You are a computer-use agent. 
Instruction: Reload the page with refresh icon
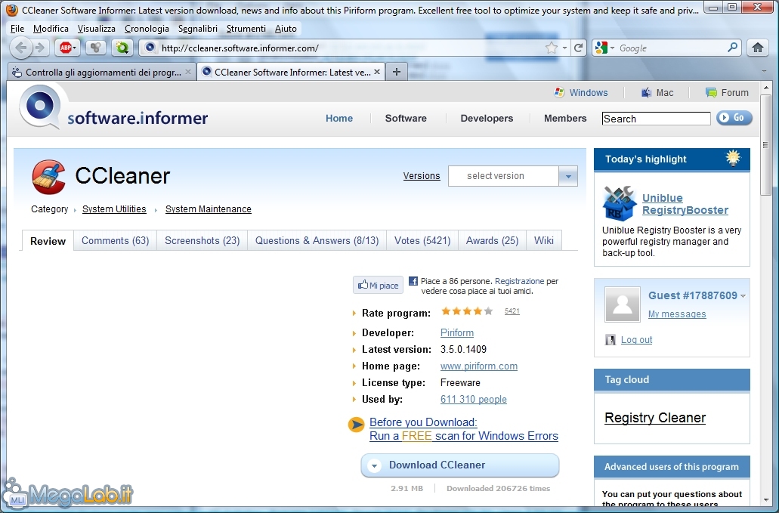point(578,48)
